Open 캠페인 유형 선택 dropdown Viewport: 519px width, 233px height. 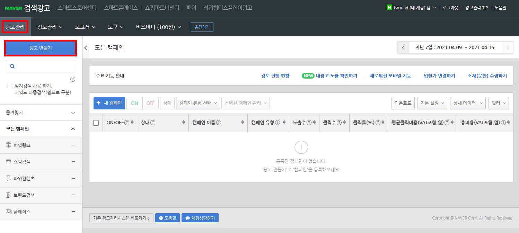[x=198, y=103]
